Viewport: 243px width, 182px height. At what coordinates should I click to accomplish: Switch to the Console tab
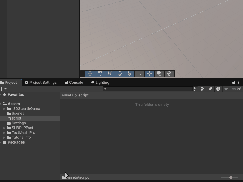[74, 83]
